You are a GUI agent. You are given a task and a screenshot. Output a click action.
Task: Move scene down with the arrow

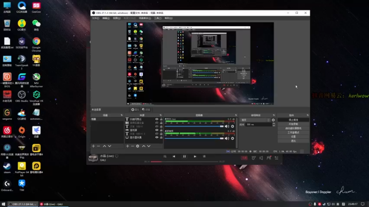109,146
